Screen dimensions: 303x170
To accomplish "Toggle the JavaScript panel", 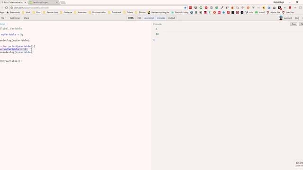I will (x=149, y=18).
